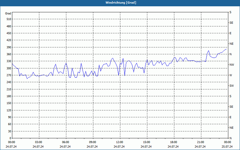Click the 210 y-axis value

(9, 89)
